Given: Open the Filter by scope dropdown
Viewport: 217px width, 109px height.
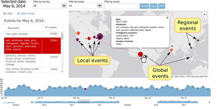Looking at the screenshot, I should click(x=85, y=6).
